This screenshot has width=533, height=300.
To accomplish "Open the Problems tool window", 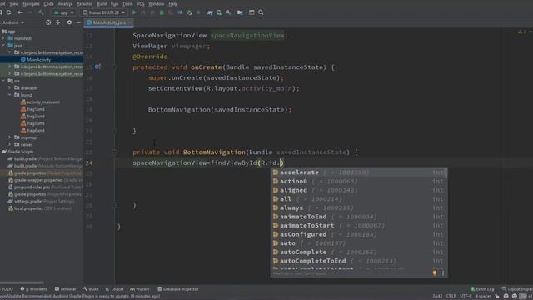I will click(33, 289).
